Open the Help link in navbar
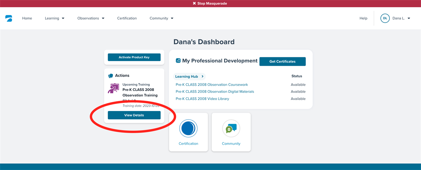 click(363, 18)
